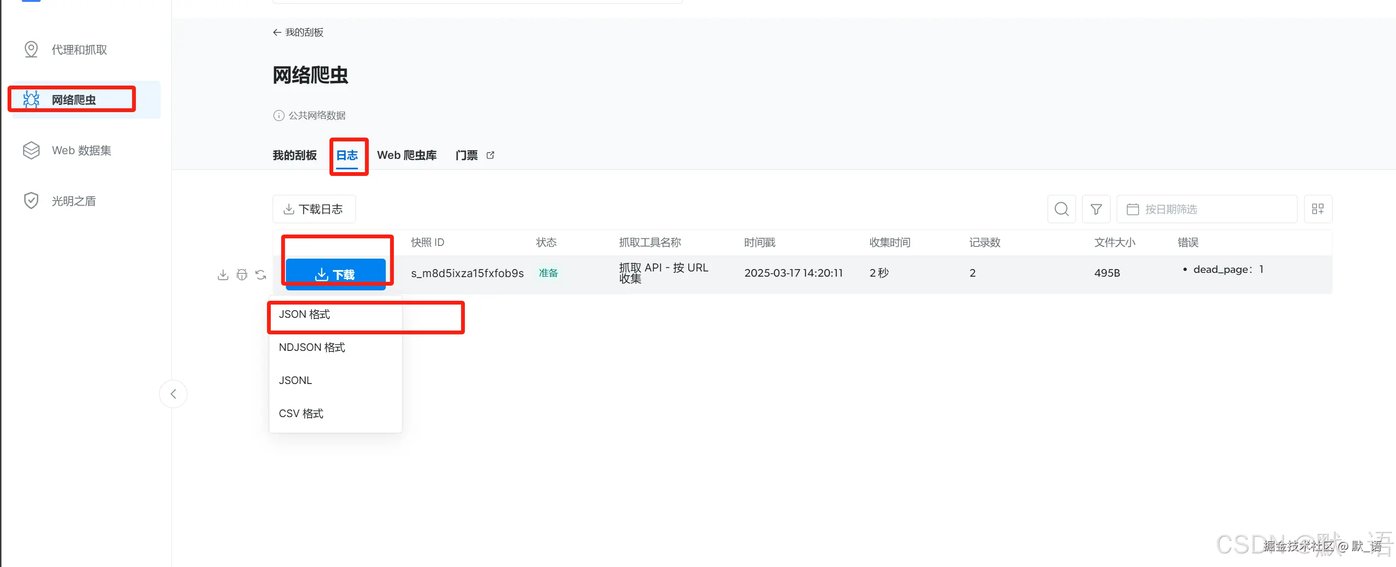Click the bug/debug icon in the snapshot row

pyautogui.click(x=242, y=275)
